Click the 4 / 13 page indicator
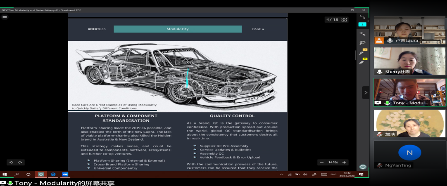 click(332, 19)
